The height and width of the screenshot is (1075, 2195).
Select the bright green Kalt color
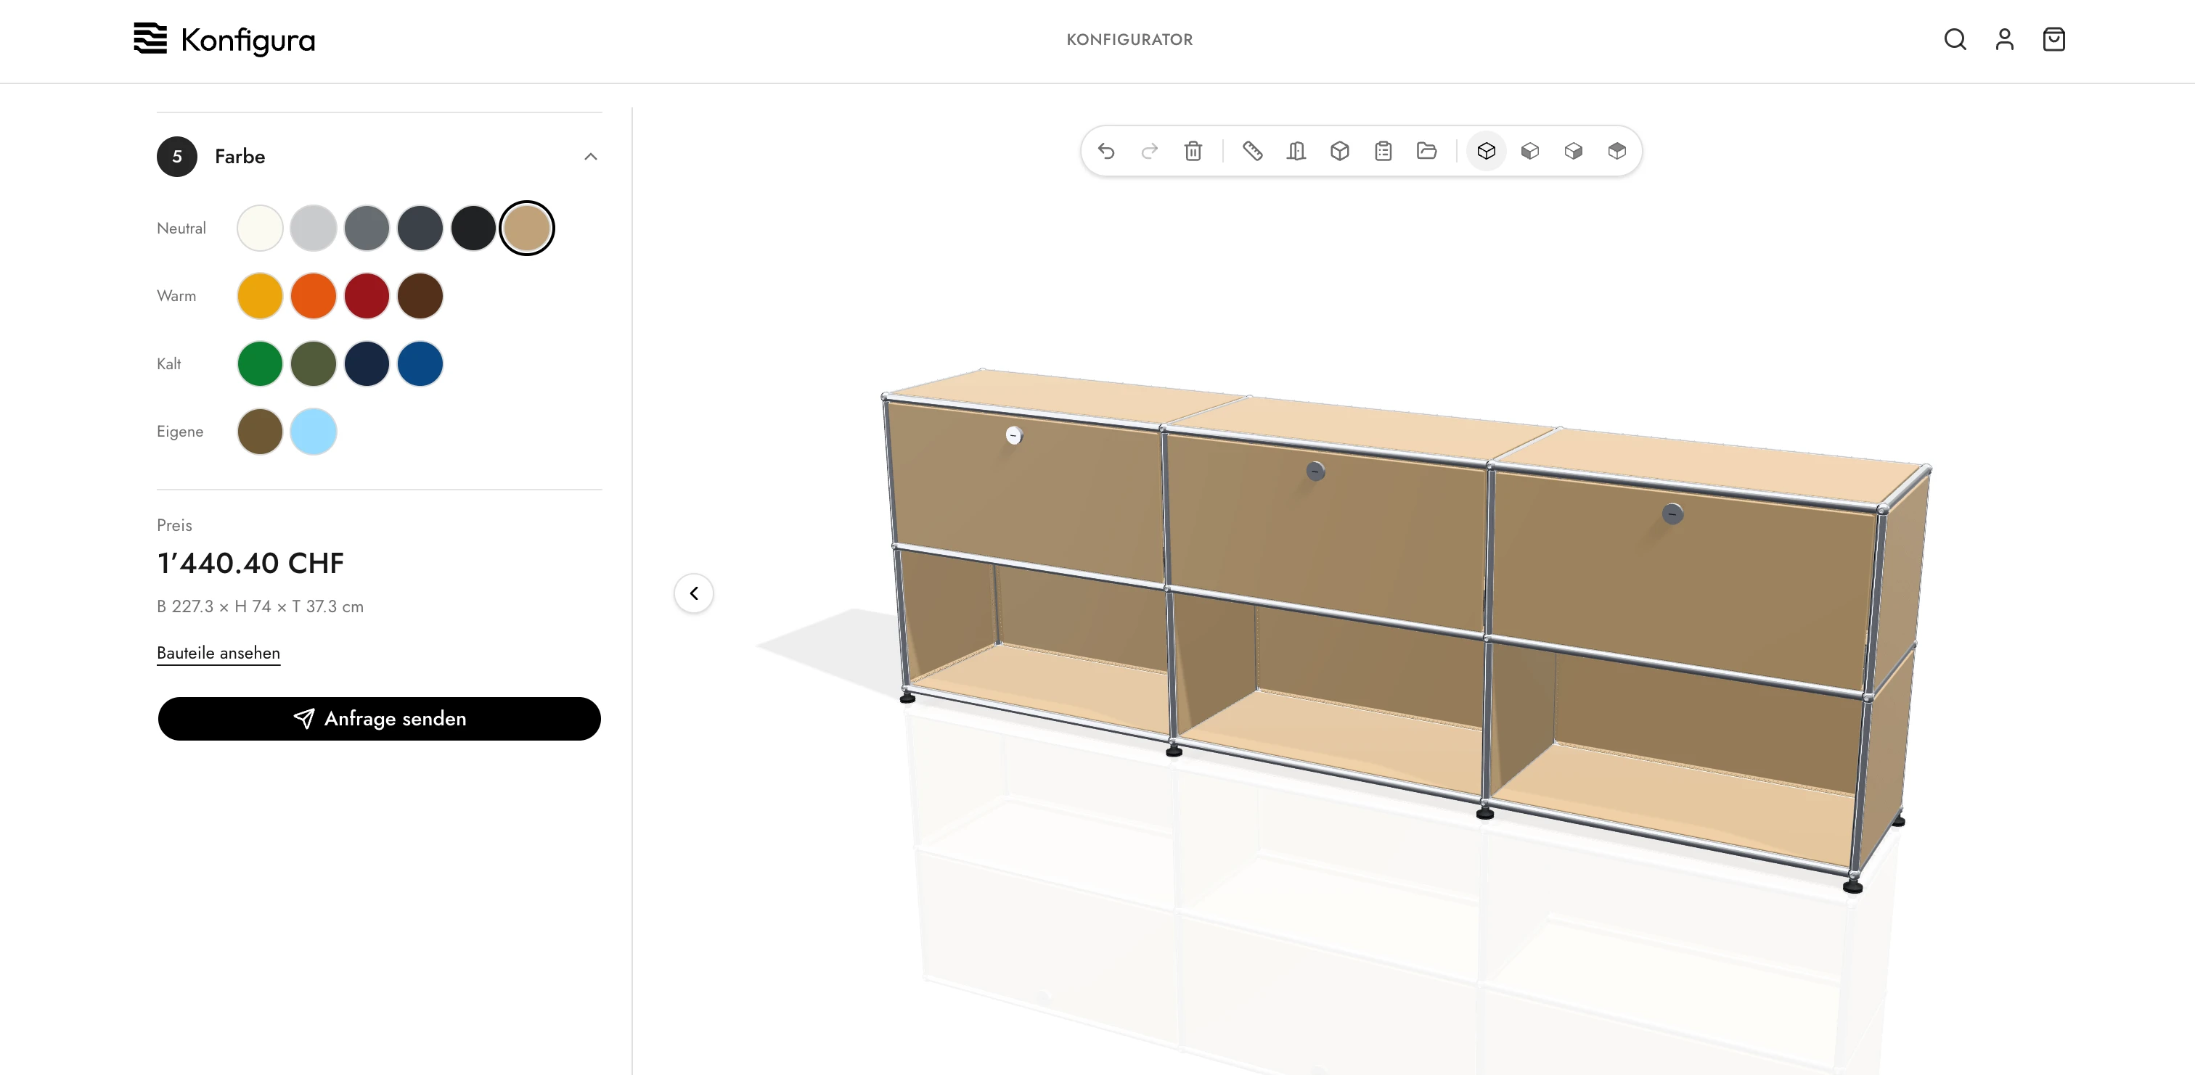point(260,363)
